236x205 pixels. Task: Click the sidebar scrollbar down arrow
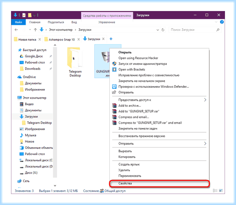click(x=55, y=185)
